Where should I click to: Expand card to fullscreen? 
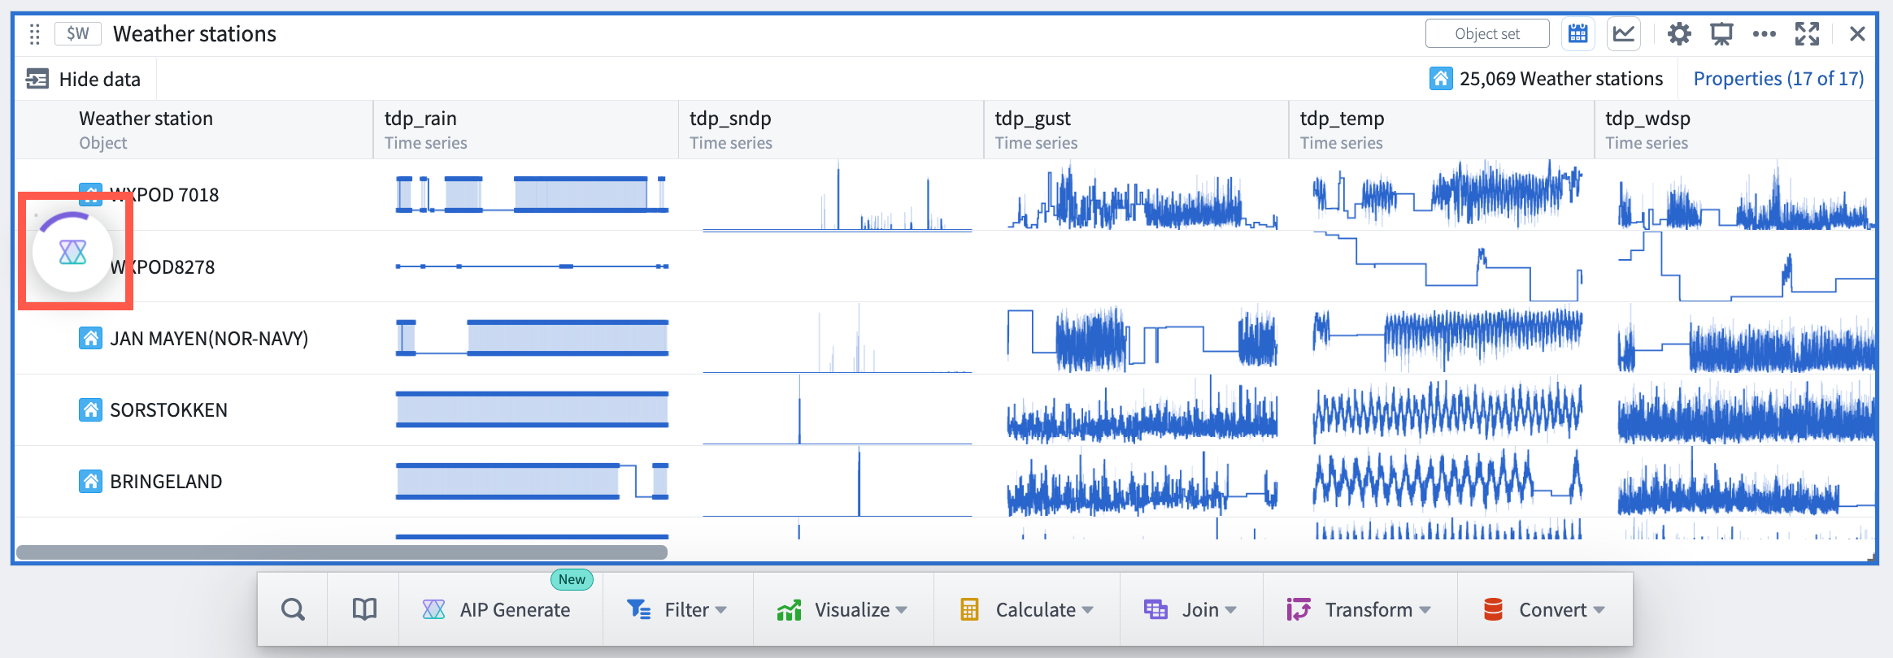(x=1807, y=34)
